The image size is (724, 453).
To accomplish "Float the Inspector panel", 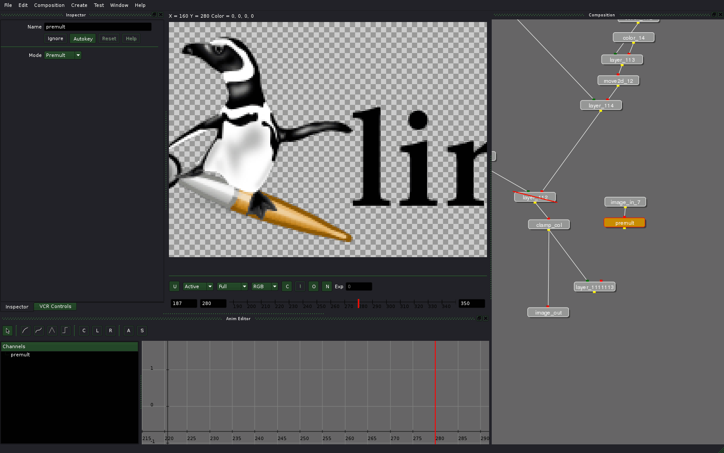I will [154, 15].
